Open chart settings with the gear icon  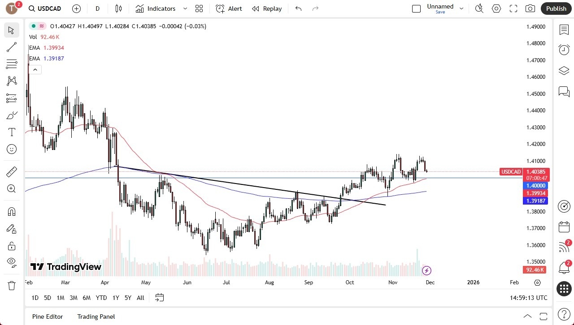[496, 8]
